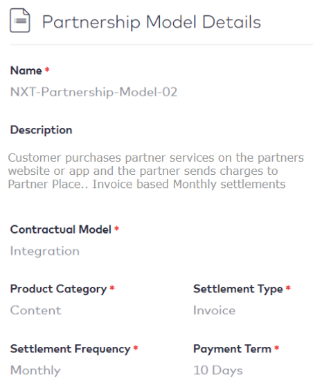Click the red asterisk next to Name

[x=47, y=70]
